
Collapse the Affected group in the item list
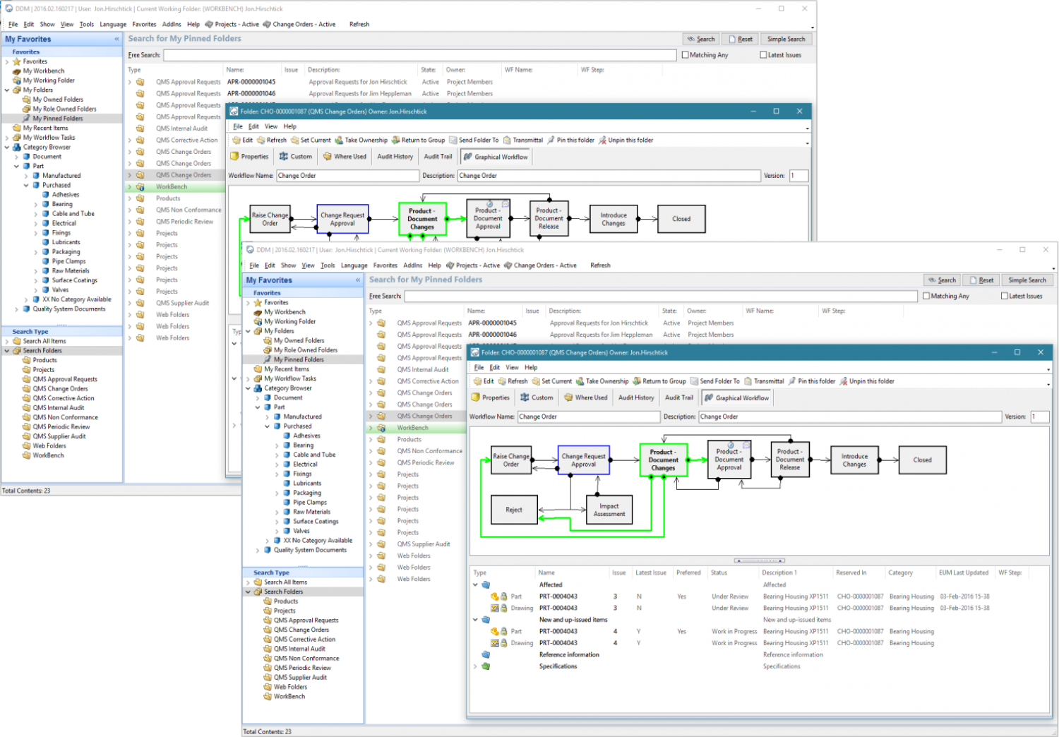(x=476, y=585)
